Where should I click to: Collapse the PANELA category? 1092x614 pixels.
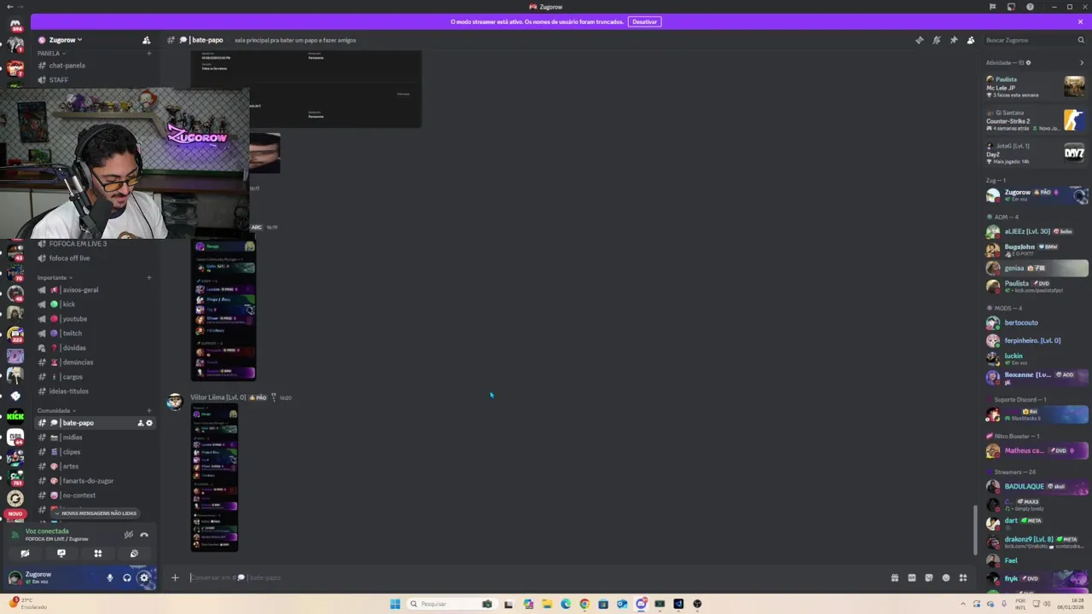tap(50, 53)
